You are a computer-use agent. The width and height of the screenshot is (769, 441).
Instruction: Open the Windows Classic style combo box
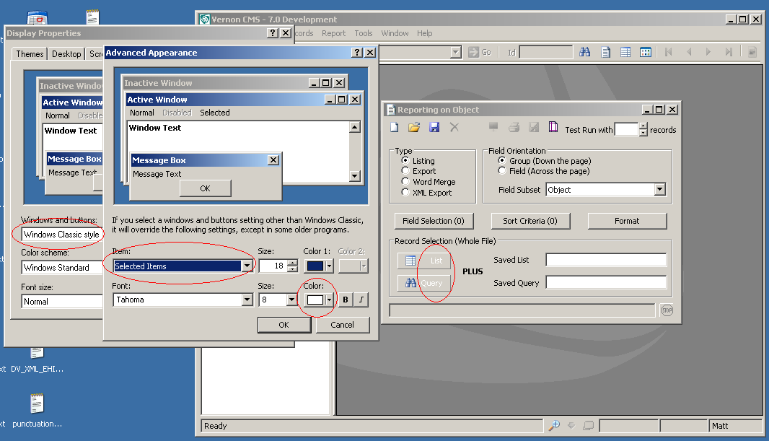[x=62, y=235]
